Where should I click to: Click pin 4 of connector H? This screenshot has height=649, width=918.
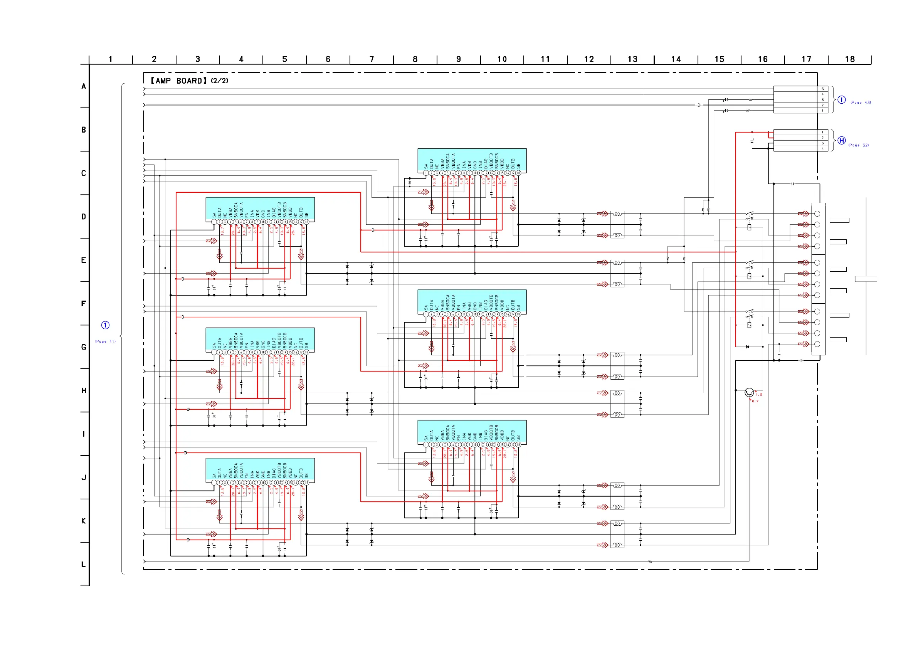coord(822,149)
